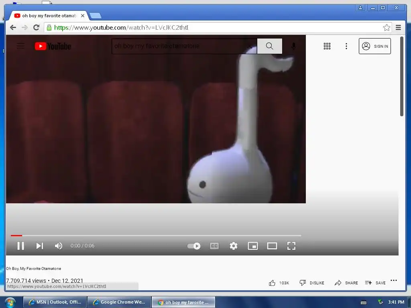Click the SHARE button

tap(346, 283)
